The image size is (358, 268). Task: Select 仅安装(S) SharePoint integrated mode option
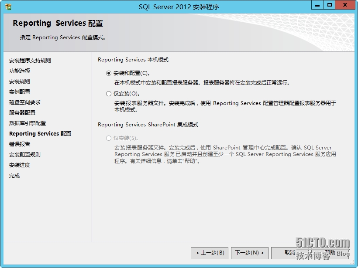point(109,138)
